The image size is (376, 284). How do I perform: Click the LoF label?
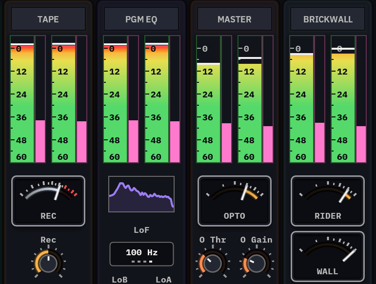point(141,230)
